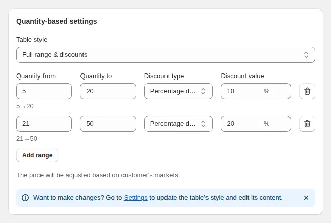
Task: Delete the 5 to 20 quantity range
Action: [x=307, y=91]
